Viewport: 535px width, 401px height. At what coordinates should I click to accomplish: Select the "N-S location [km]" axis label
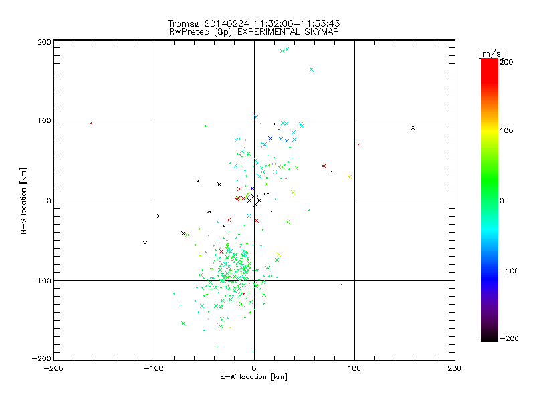tap(23, 200)
